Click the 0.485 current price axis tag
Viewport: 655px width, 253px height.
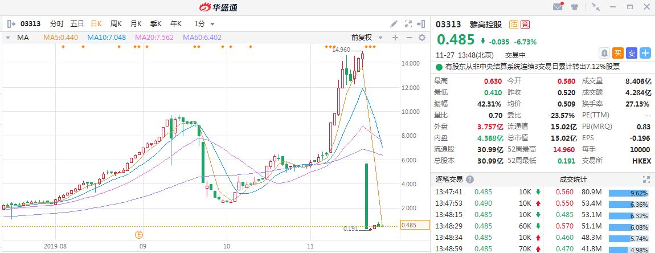(x=415, y=225)
